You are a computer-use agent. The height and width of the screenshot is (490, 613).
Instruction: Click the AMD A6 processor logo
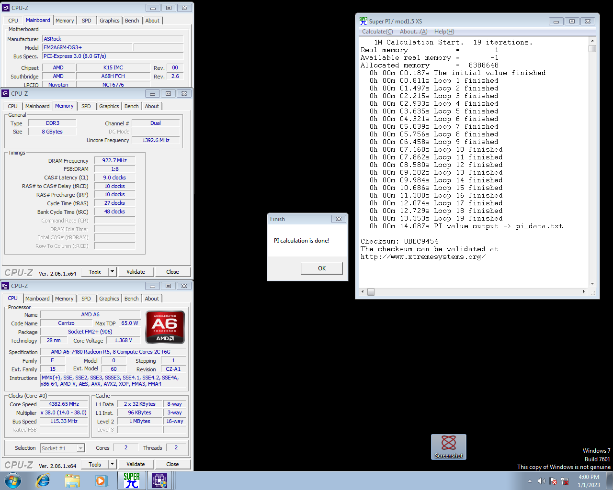[x=165, y=327]
